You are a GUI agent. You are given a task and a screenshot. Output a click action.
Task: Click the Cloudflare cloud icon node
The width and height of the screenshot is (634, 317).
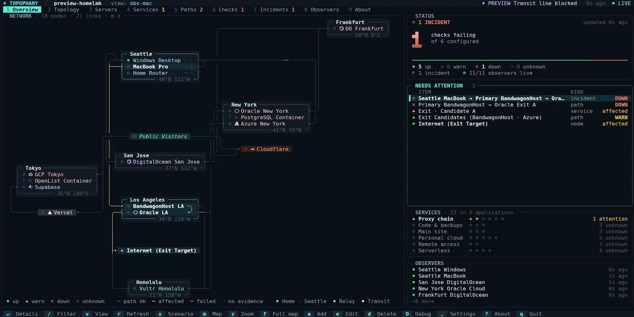pos(266,149)
